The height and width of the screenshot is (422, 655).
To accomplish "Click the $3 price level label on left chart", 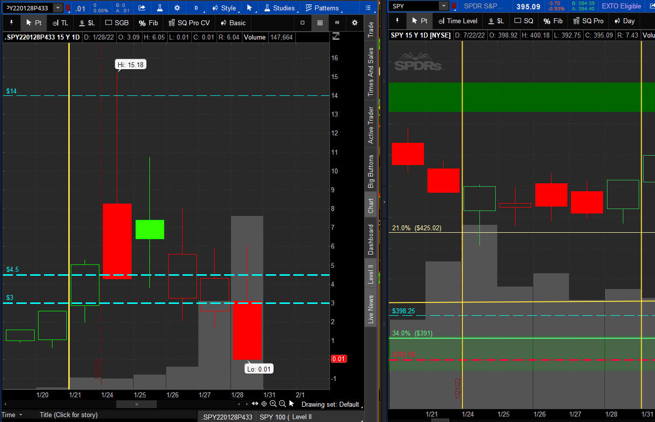I will pos(10,297).
